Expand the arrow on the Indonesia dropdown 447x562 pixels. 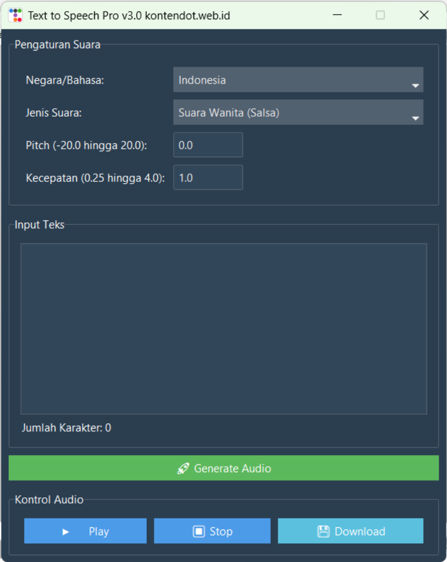click(x=415, y=85)
